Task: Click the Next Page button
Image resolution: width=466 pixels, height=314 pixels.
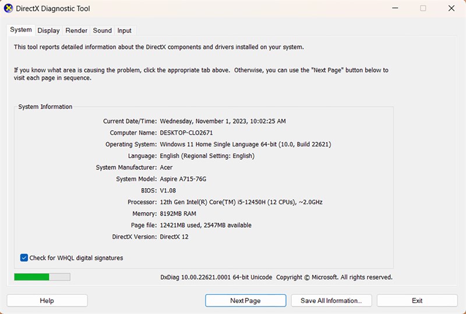Action: (x=245, y=301)
